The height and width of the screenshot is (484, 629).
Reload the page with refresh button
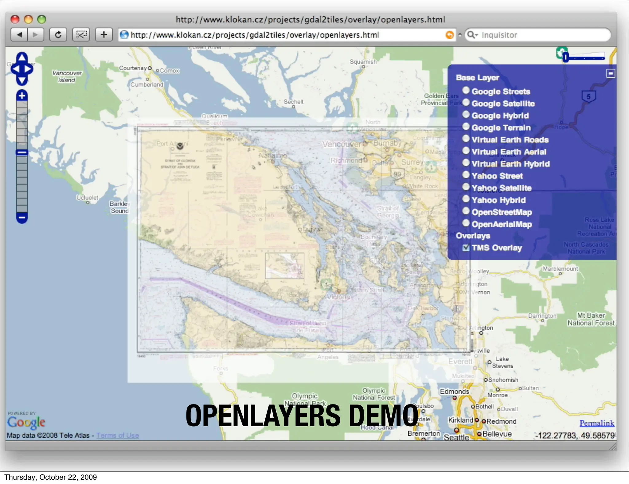click(x=58, y=35)
